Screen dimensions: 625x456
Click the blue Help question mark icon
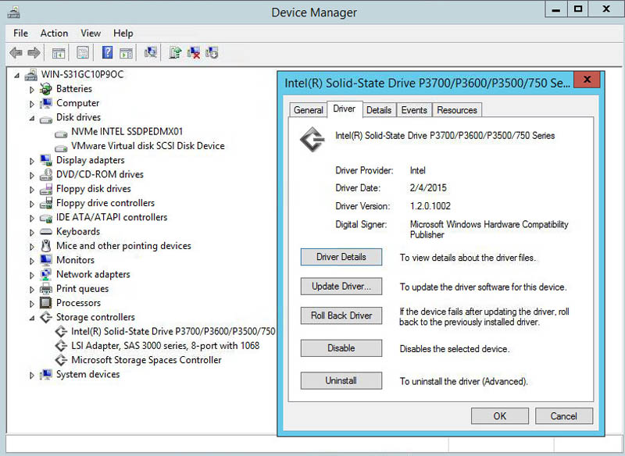point(107,53)
